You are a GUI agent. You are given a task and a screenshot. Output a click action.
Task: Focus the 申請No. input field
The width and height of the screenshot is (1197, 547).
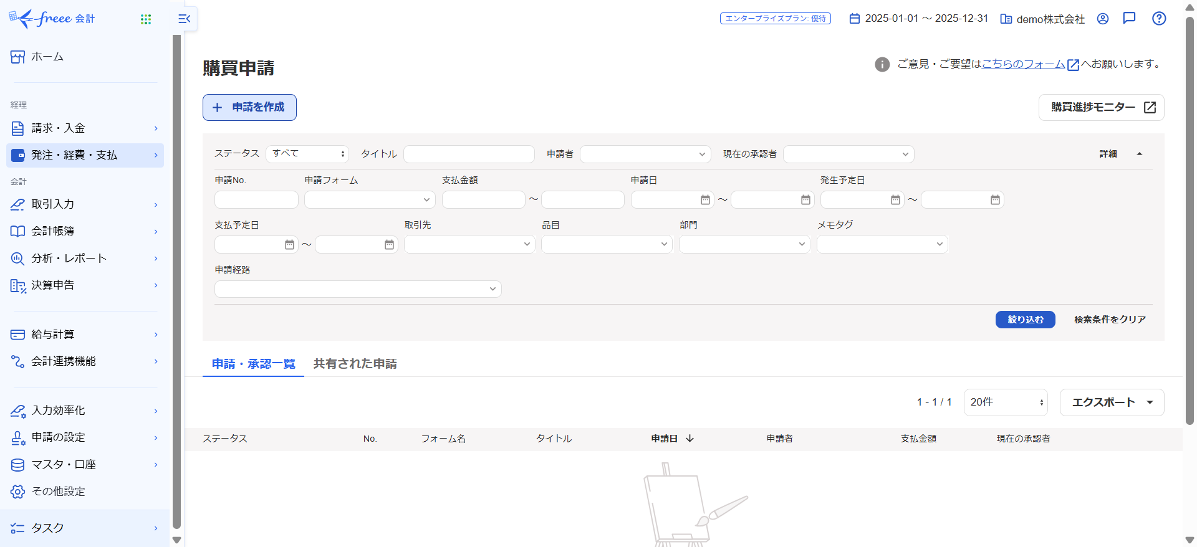pyautogui.click(x=256, y=200)
